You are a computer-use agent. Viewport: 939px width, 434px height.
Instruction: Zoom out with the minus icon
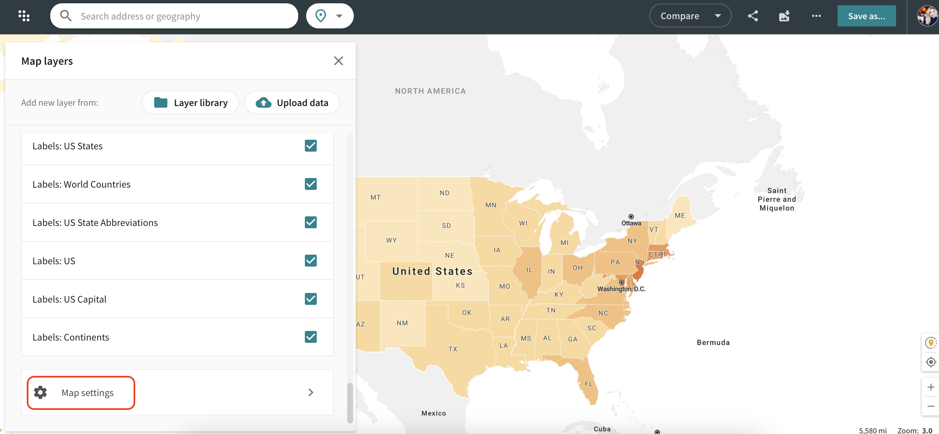point(931,406)
